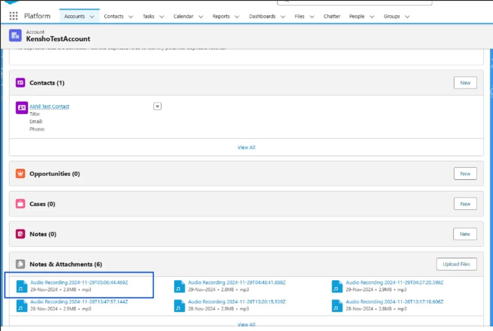The height and width of the screenshot is (331, 493).
Task: Click audio file icon for 2024-11-29T04:48:41.888Z recording
Action: pos(179,286)
